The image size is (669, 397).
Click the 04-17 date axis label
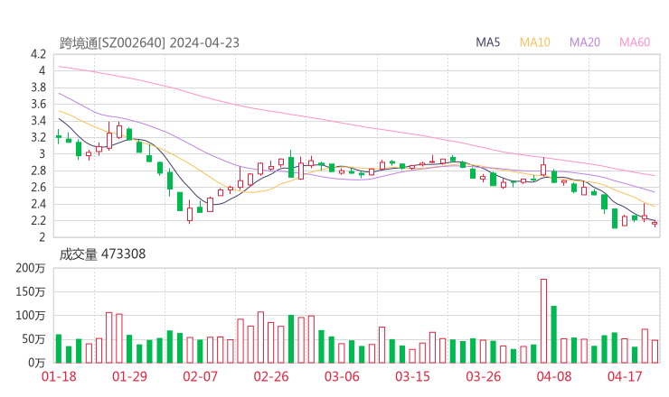pos(625,376)
